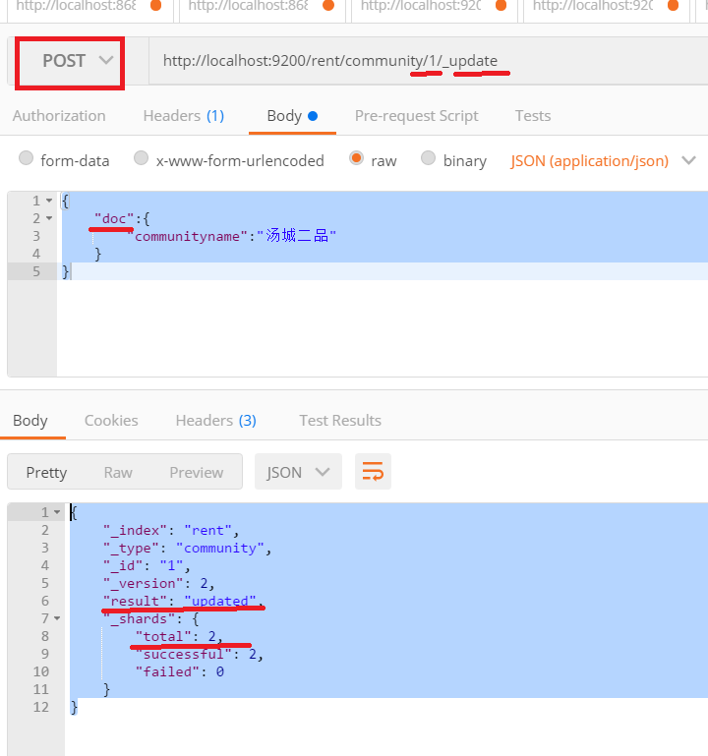Viewport: 708px width, 756px height.
Task: Click the "_version" line in response
Action: click(158, 583)
